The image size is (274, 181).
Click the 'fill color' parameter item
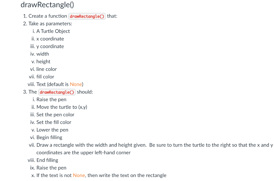click(x=45, y=77)
